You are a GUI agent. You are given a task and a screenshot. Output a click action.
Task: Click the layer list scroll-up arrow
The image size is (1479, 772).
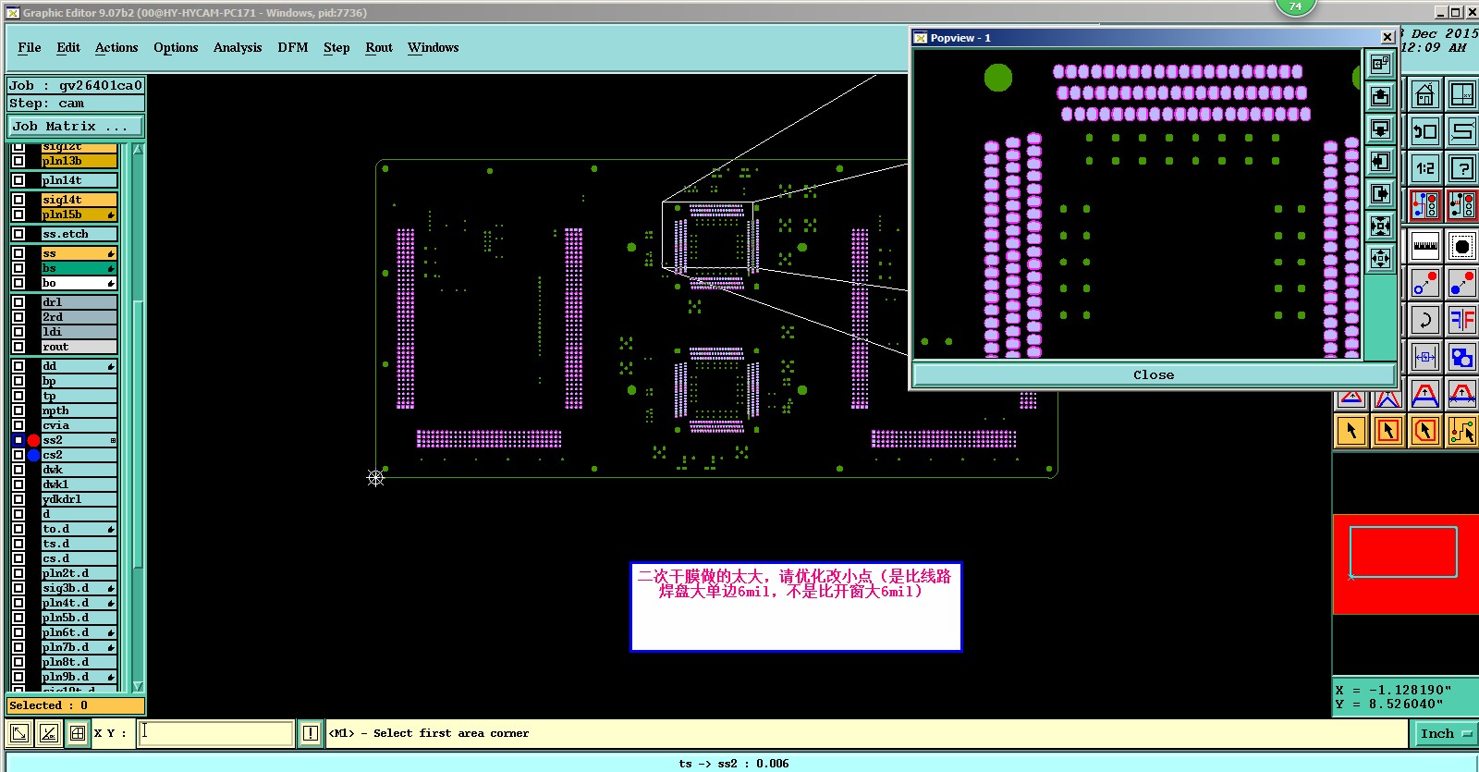tap(138, 150)
